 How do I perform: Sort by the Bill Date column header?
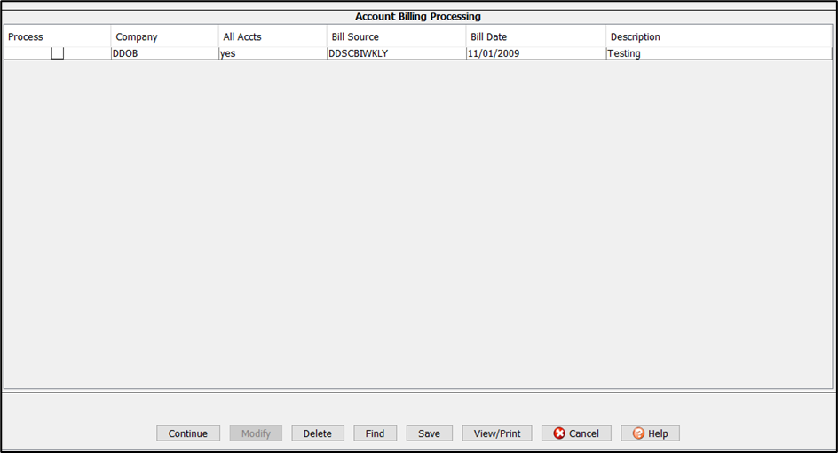pyautogui.click(x=489, y=37)
